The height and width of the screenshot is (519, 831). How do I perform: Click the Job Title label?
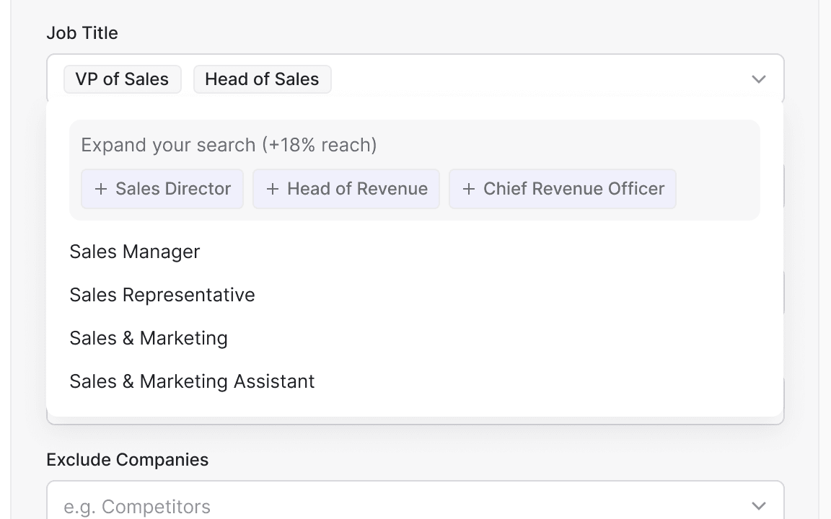point(82,33)
